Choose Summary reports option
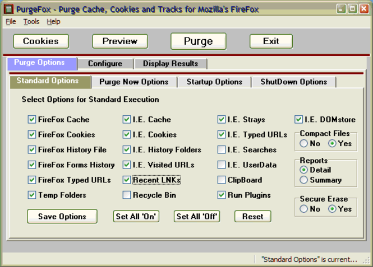The width and height of the screenshot is (373, 267). (303, 180)
